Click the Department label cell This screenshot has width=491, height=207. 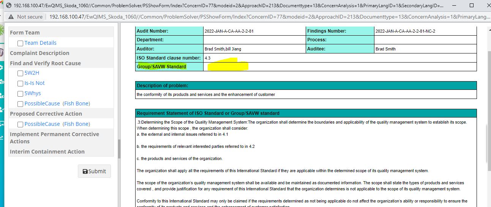tap(169, 40)
